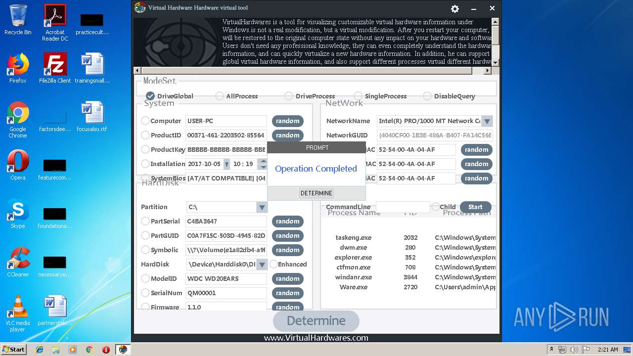Screen dimensions: 633x356
Task: Randomize the Computer name
Action: point(288,121)
